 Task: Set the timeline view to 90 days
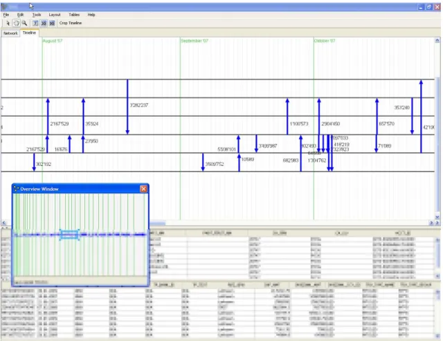[x=52, y=23]
